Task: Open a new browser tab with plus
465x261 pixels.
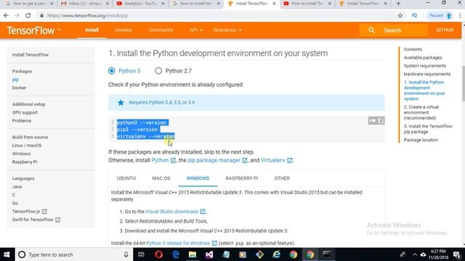Action: click(398, 4)
